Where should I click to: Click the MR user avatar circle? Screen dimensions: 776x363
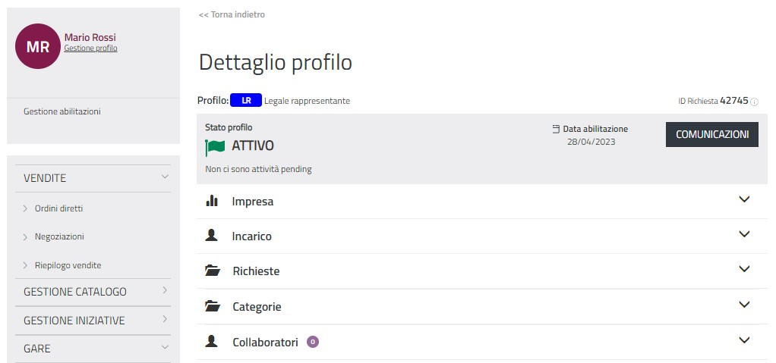(38, 46)
